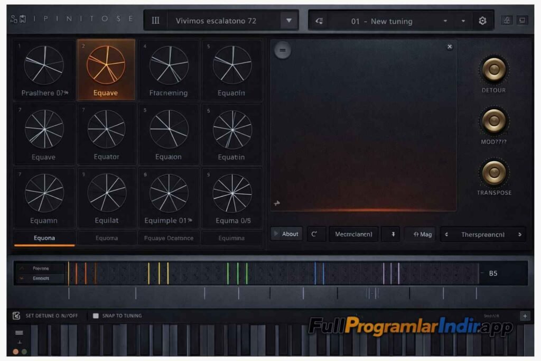Click the monitor/display icon in top right corner
Image resolution: width=541 pixels, height=361 pixels.
523,21
